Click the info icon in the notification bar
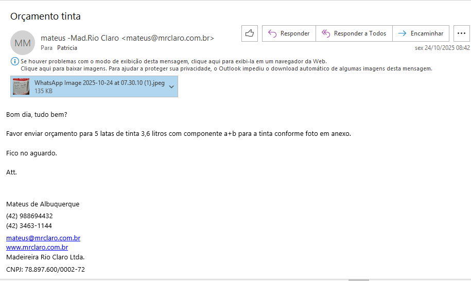Screen dimensions: 471x281 click(x=14, y=61)
